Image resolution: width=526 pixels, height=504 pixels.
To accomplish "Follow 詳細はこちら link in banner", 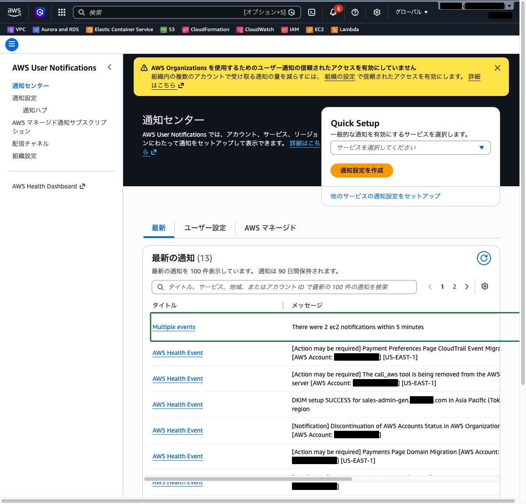I will coord(474,77).
